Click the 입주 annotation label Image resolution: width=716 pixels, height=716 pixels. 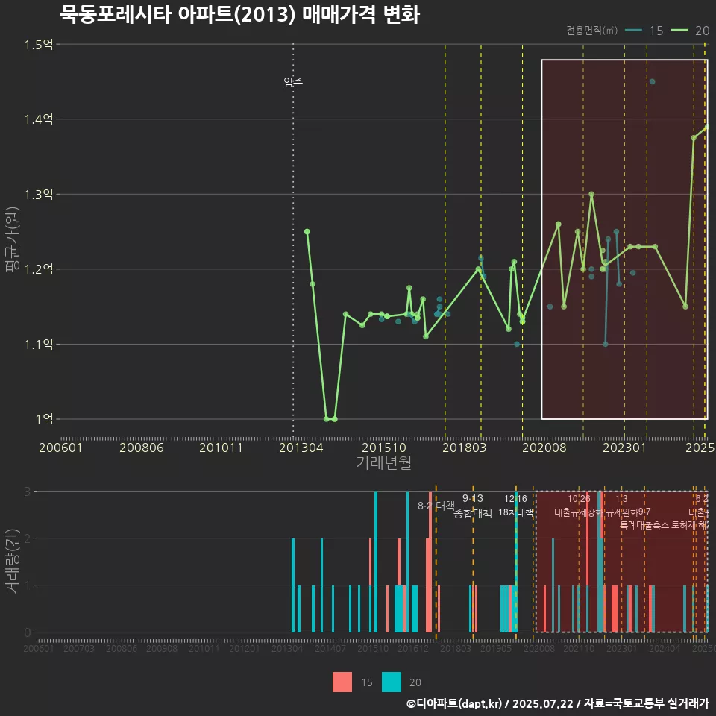[293, 82]
